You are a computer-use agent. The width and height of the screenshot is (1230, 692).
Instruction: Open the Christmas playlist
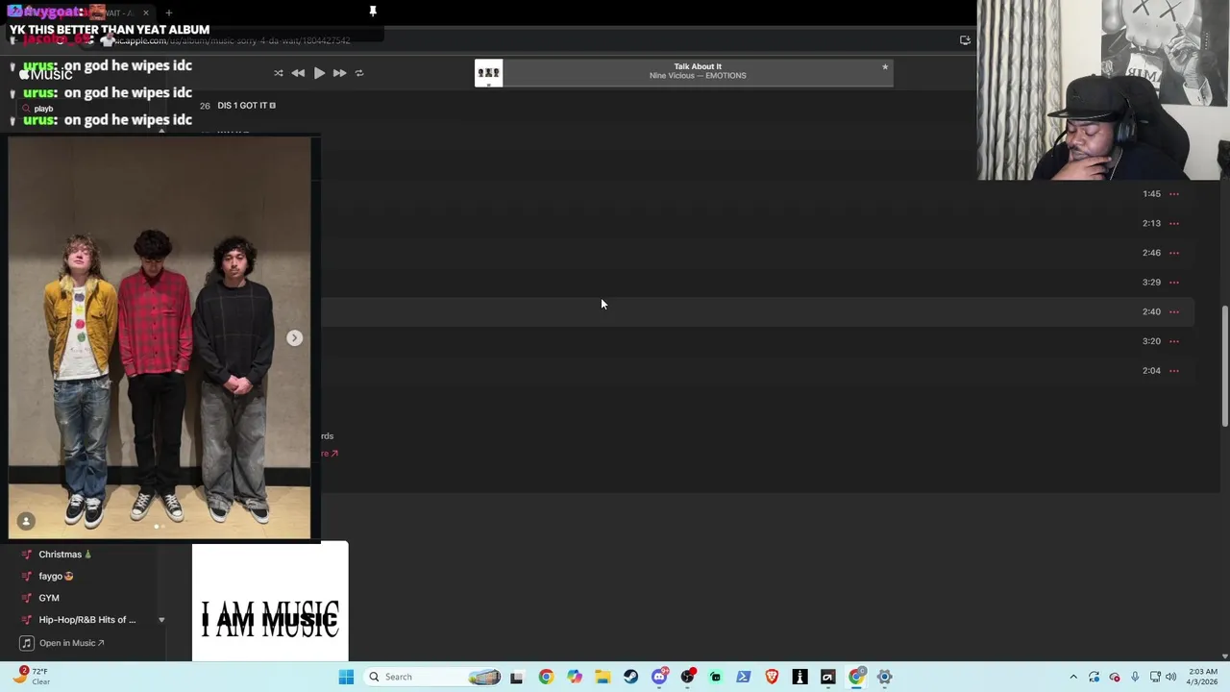pyautogui.click(x=65, y=555)
